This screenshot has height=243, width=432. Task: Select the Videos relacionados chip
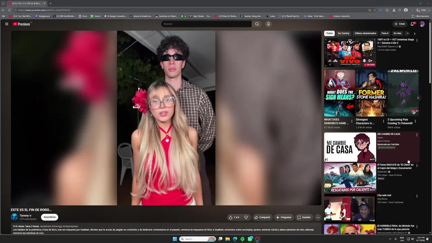point(365,33)
